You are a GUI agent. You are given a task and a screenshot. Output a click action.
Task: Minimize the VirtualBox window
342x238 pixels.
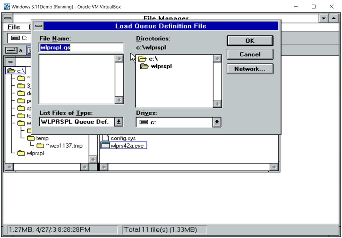(296, 6)
